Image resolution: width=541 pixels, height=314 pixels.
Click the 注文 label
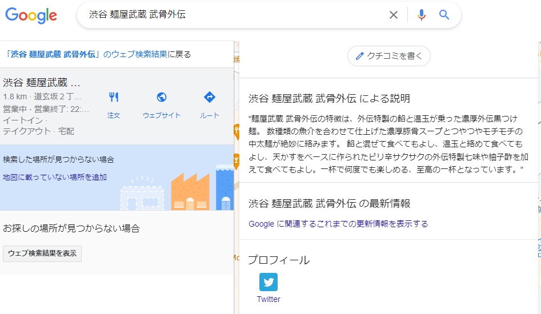pos(114,115)
